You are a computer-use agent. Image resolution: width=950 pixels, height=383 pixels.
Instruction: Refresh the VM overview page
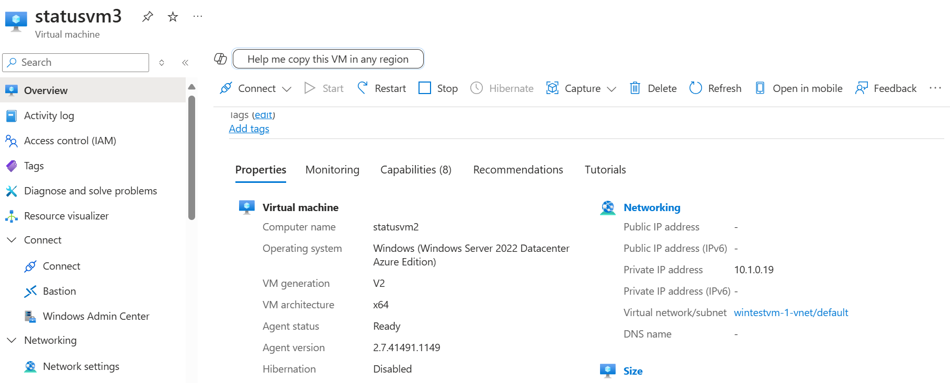coord(715,88)
